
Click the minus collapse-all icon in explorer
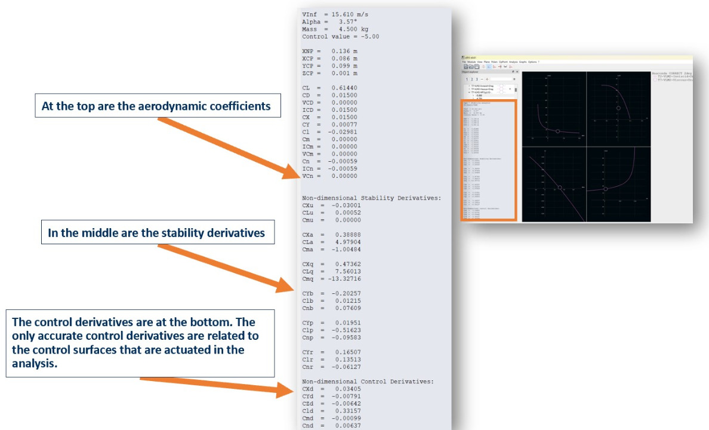click(x=482, y=79)
